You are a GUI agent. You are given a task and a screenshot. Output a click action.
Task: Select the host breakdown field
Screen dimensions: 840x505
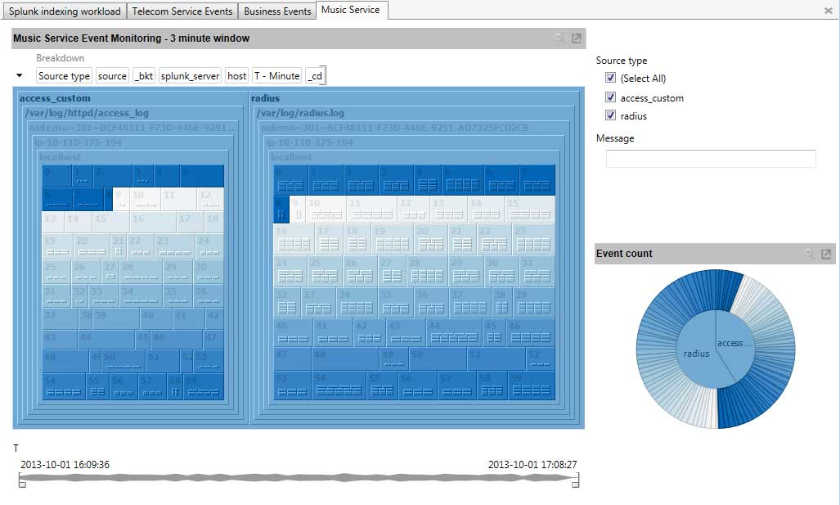(236, 76)
